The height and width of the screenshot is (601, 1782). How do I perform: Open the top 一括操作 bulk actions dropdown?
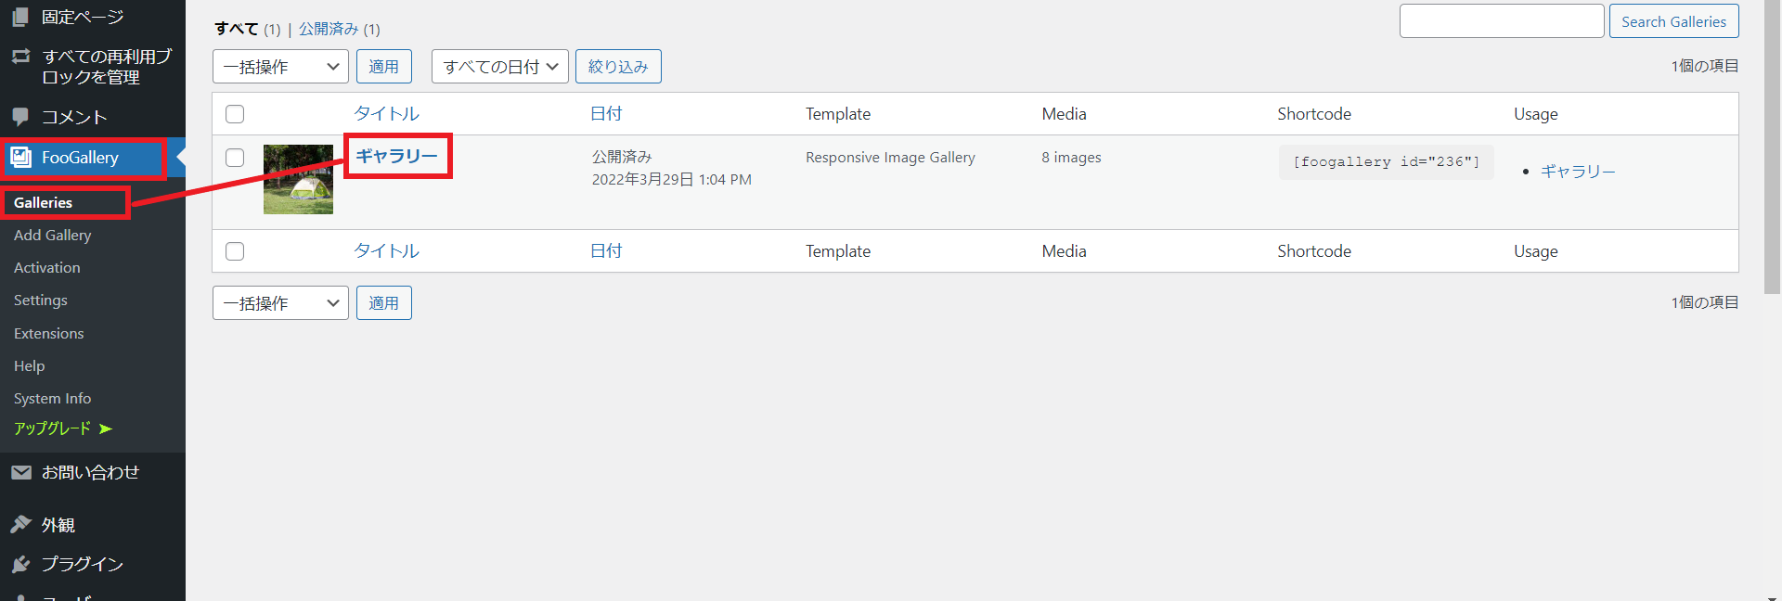tap(280, 67)
